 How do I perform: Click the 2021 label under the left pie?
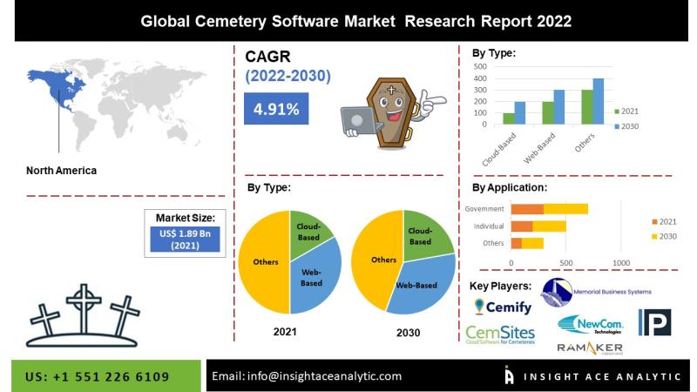tap(285, 332)
